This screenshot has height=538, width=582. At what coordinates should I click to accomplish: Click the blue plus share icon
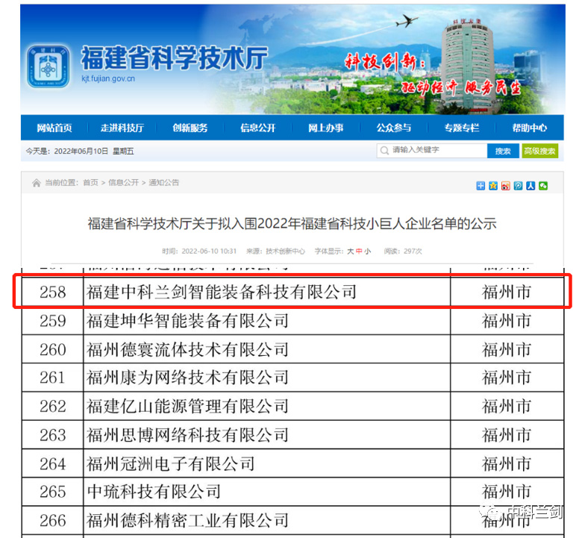(481, 186)
